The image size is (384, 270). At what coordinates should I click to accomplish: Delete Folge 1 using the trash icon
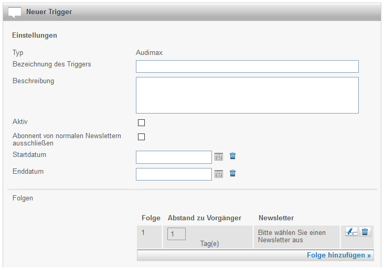(x=365, y=232)
